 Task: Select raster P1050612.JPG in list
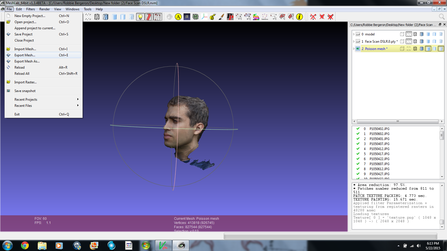coord(379,169)
